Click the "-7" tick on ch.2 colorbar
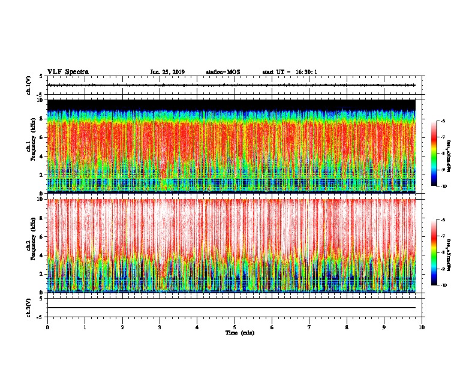The width and height of the screenshot is (475, 367). (443, 236)
